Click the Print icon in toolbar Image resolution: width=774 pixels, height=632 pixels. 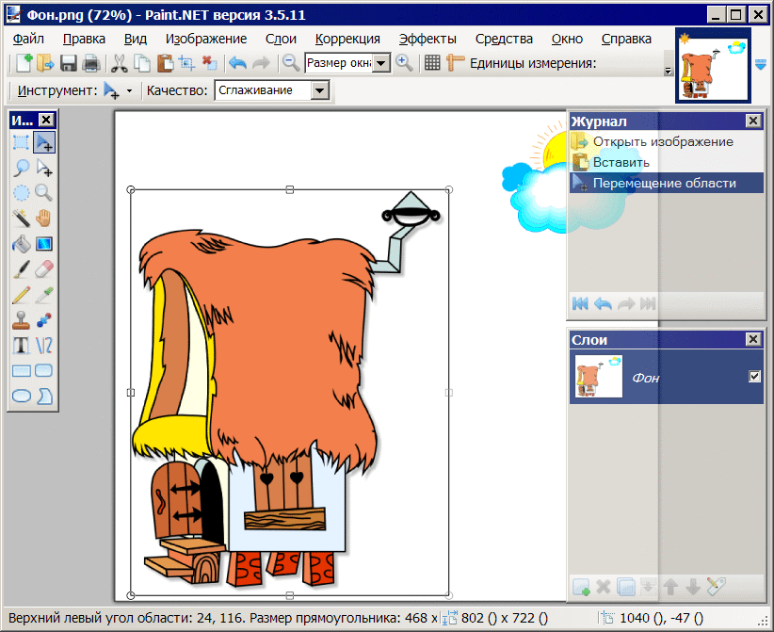91,63
